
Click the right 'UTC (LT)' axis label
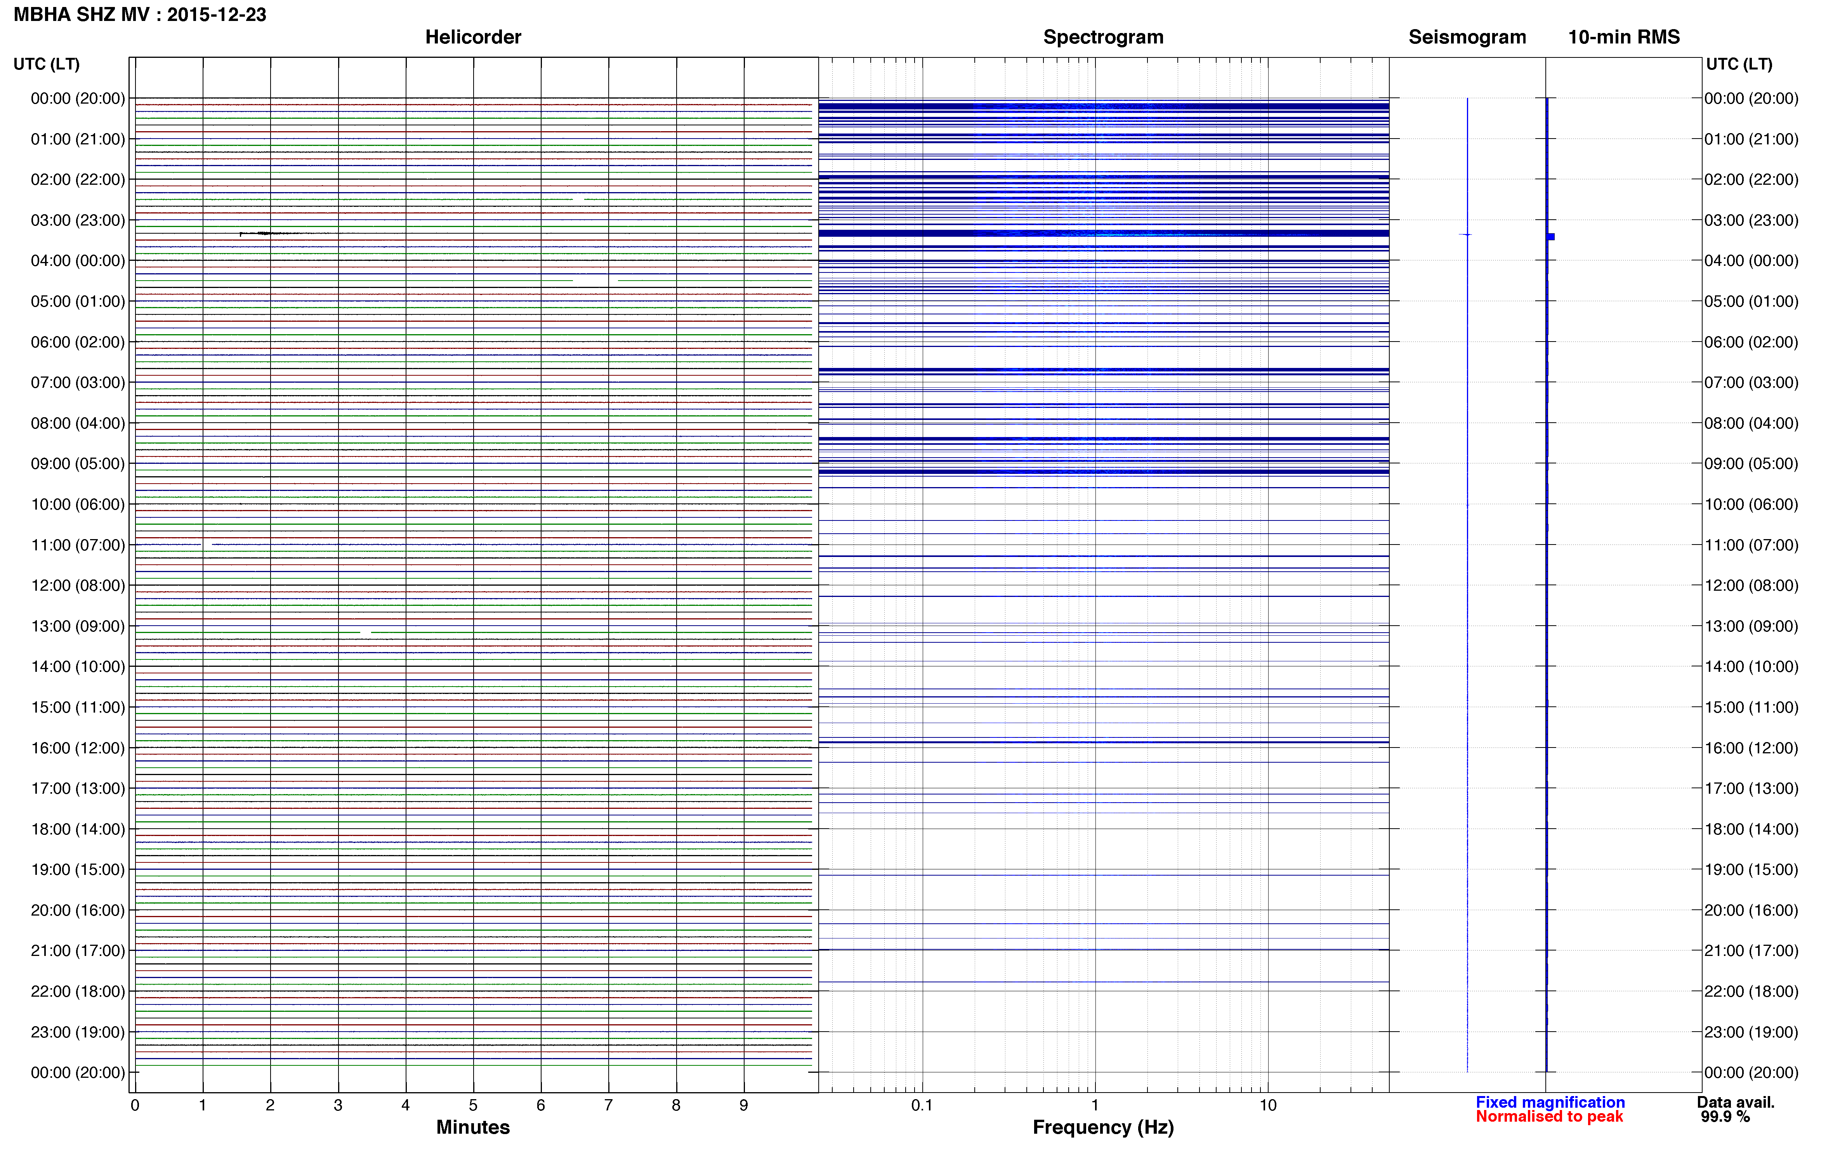[1739, 64]
